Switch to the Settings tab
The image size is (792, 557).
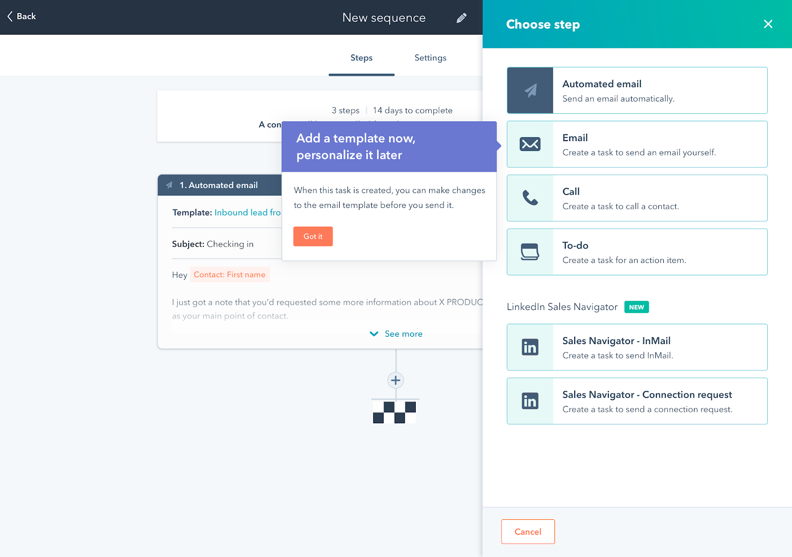[x=430, y=57]
